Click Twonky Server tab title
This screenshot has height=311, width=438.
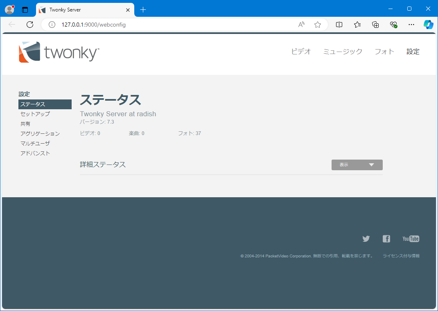click(65, 10)
